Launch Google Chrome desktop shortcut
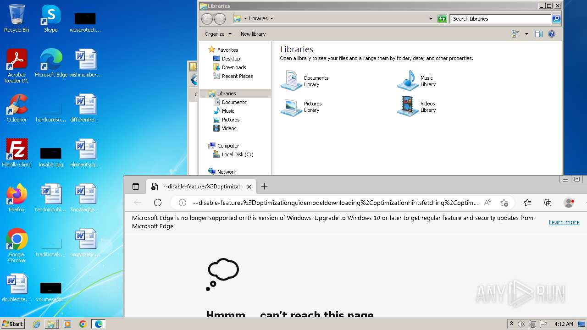This screenshot has width=587, height=330. [x=17, y=245]
